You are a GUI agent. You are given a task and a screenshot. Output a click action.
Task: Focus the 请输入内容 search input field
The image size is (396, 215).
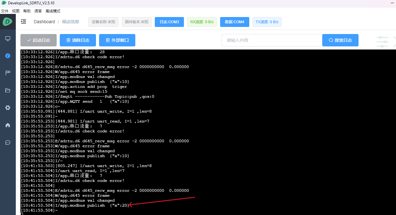click(x=272, y=40)
